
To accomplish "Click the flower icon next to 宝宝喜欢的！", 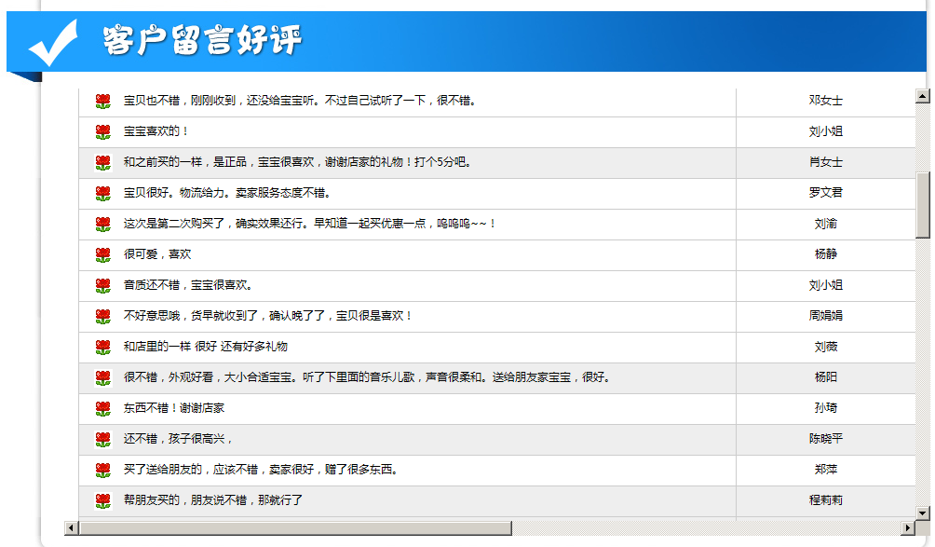I will pos(102,131).
